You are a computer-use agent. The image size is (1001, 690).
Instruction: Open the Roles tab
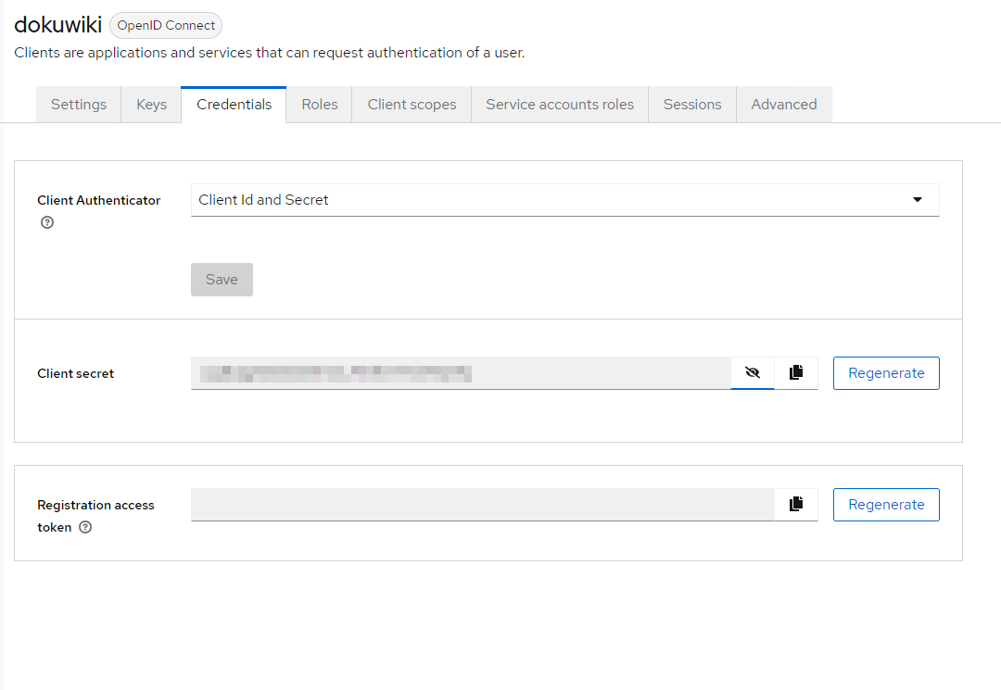coord(319,105)
